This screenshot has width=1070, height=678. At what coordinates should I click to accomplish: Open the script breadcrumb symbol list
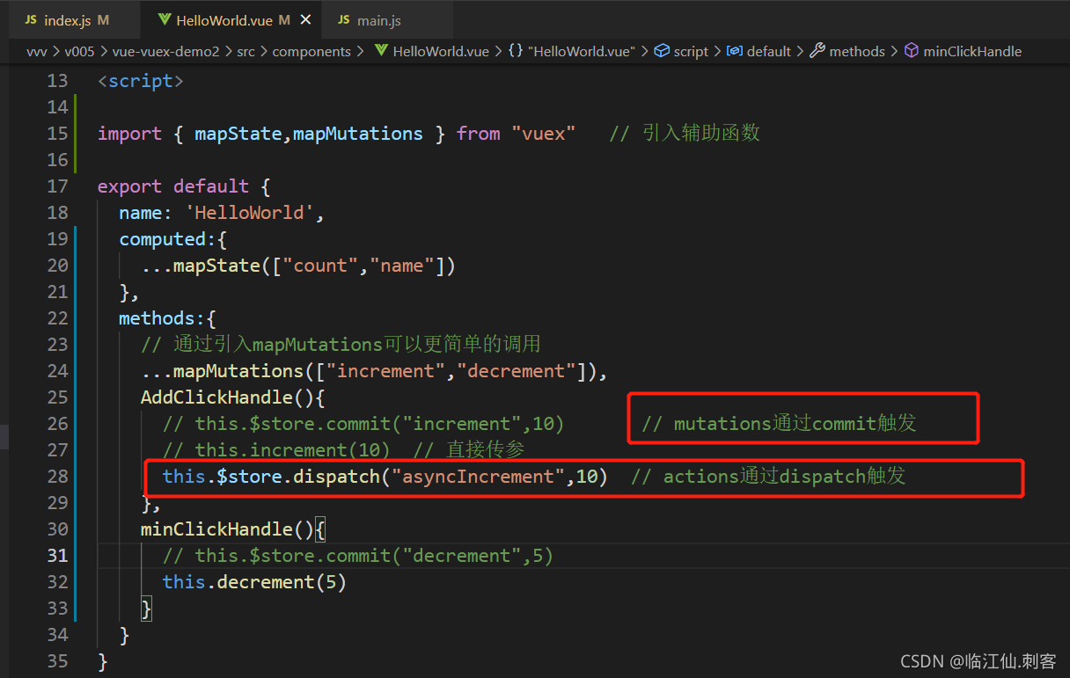pos(691,51)
